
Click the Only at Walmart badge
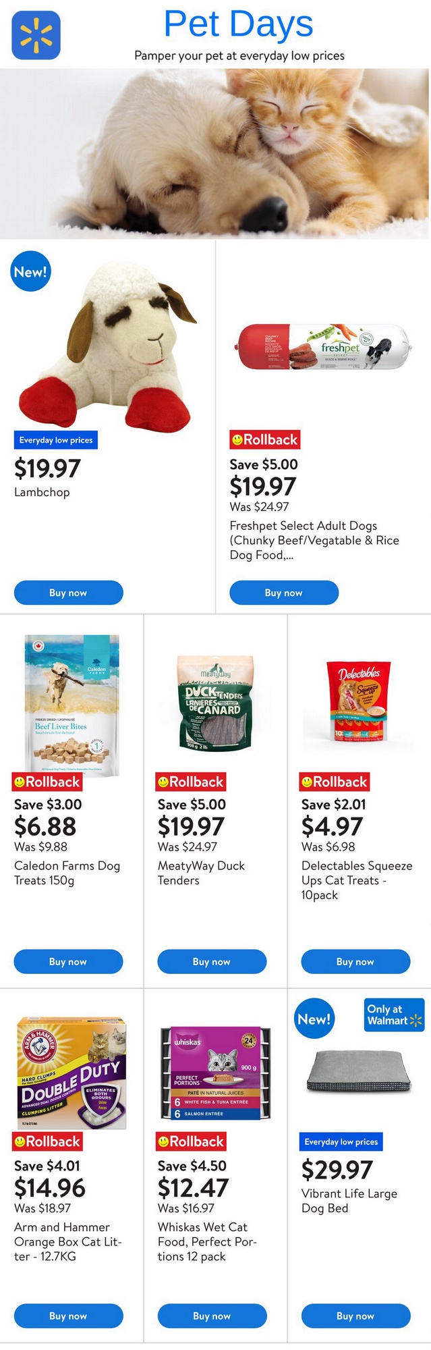[x=395, y=1015]
